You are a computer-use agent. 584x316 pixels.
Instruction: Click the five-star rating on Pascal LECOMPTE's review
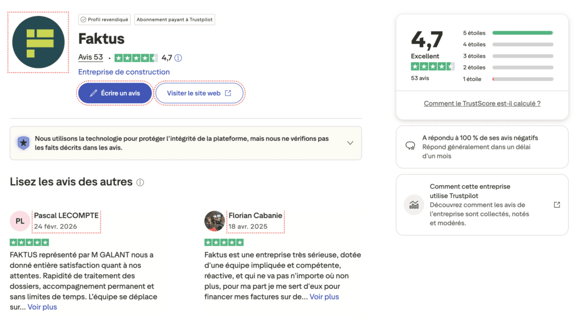(30, 242)
